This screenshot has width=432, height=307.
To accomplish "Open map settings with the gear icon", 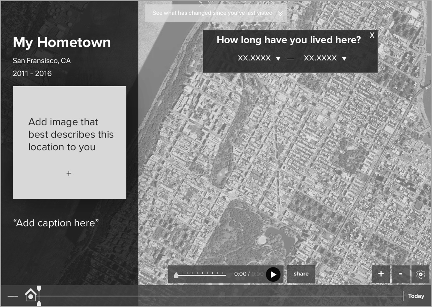I will (421, 274).
